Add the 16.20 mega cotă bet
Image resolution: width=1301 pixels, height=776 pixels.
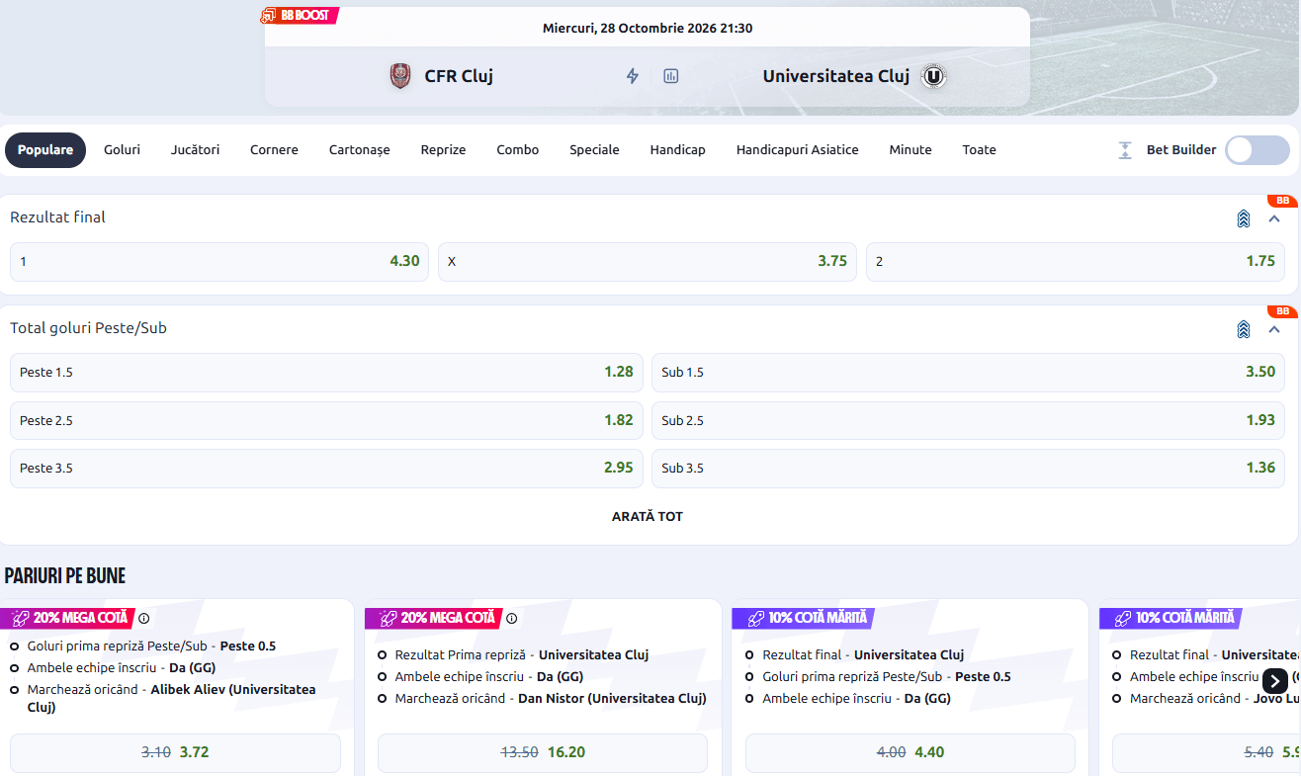click(543, 752)
